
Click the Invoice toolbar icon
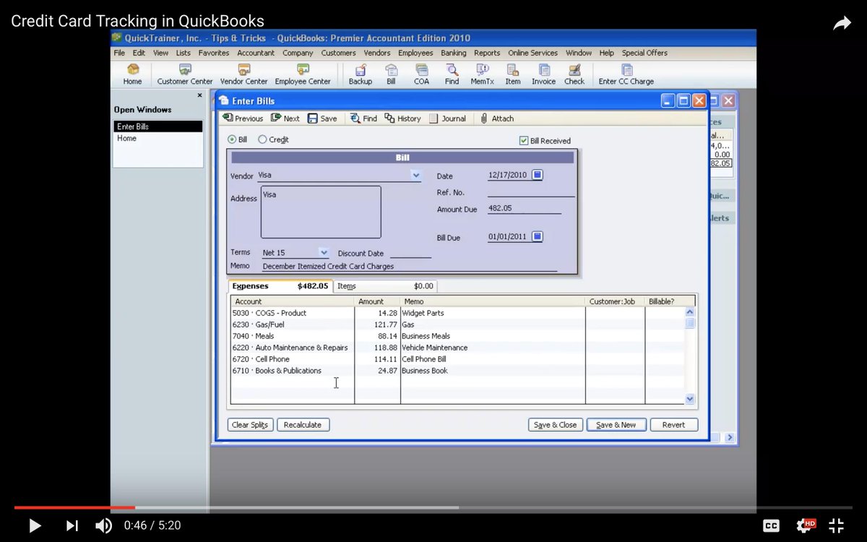[x=543, y=74]
